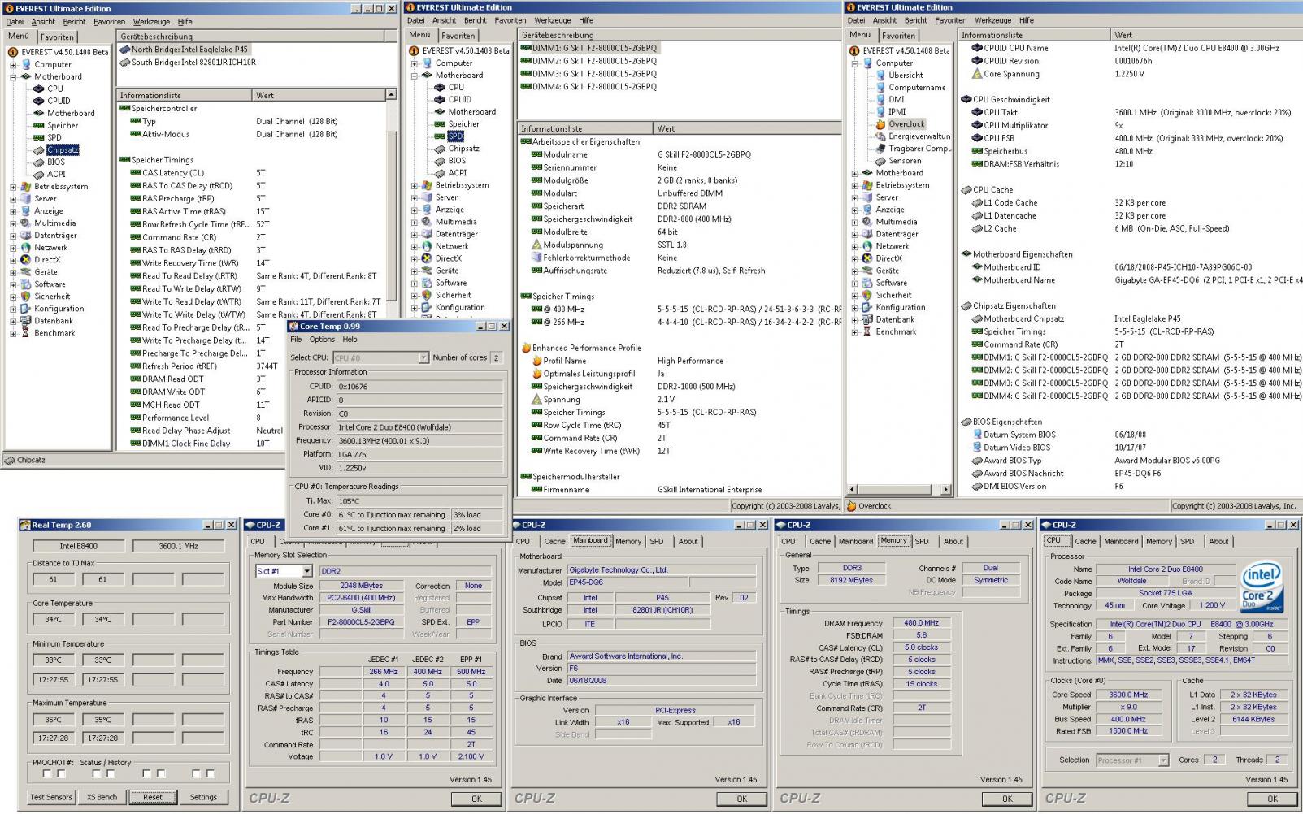Select Overclock flame icon in rightmost EVEREST tree
Screen dimensions: 1303x814
(x=880, y=124)
